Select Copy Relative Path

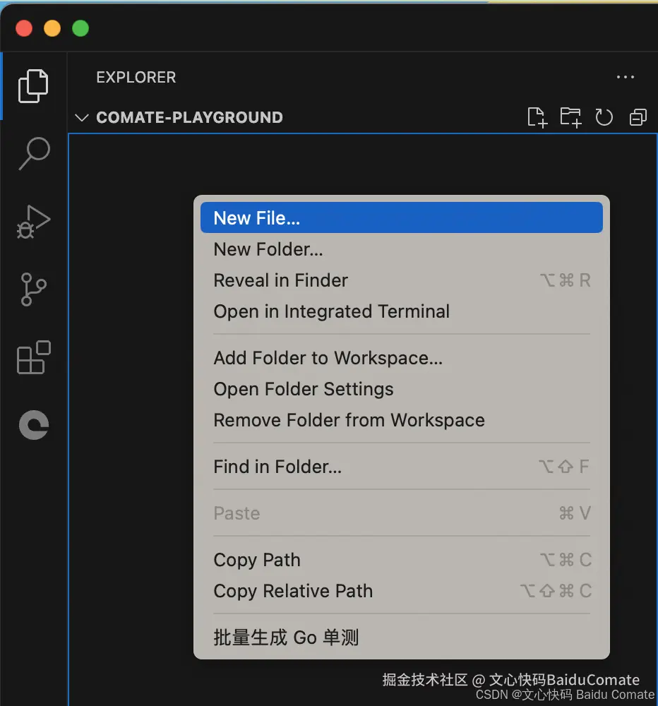[x=401, y=591]
